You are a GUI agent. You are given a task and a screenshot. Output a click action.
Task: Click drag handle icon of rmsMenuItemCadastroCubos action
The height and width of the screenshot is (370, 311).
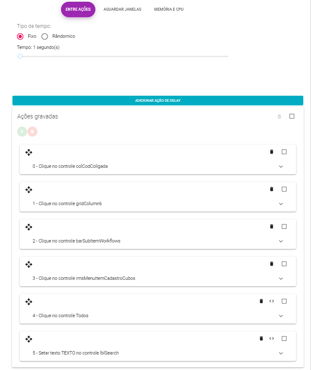pos(29,264)
